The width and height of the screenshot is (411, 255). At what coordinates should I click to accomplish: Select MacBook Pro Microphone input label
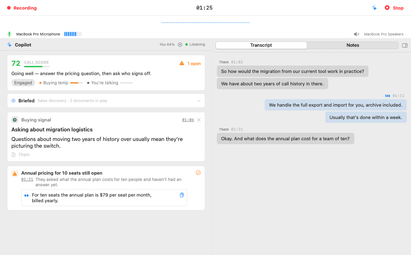(x=38, y=34)
